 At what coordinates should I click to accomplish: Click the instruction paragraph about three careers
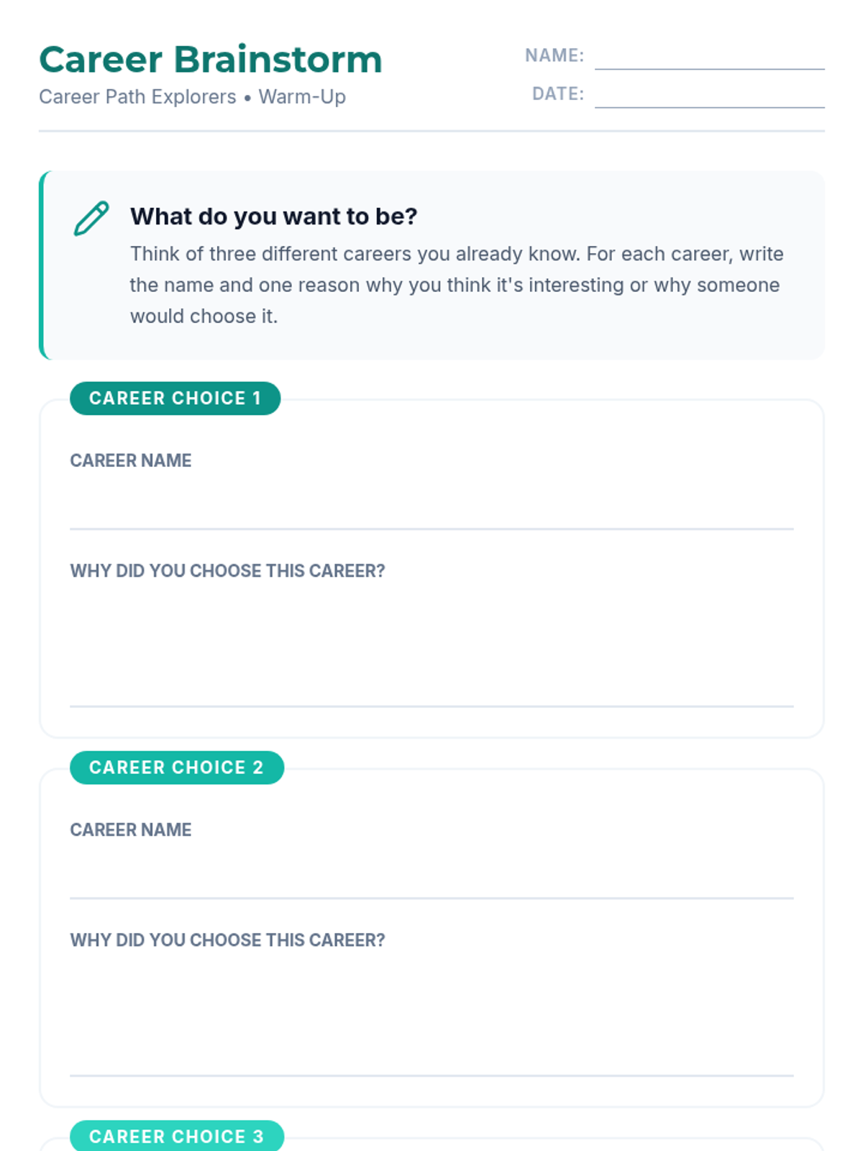click(x=457, y=285)
